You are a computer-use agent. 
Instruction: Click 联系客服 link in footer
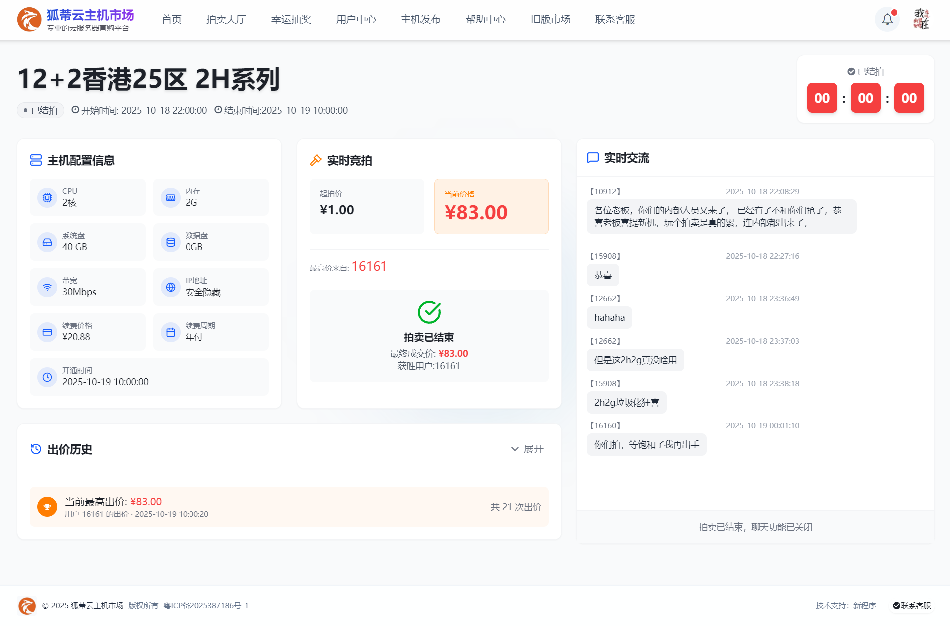[x=912, y=605]
